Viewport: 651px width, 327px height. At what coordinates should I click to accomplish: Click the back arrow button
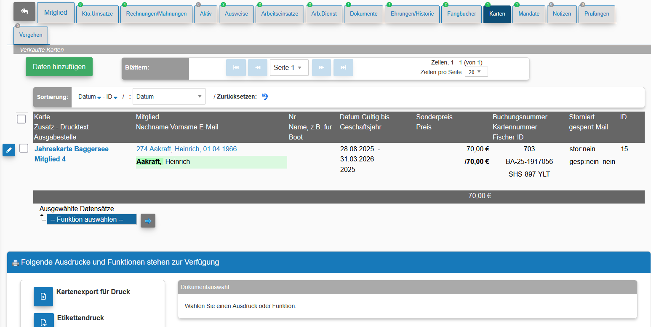24,12
